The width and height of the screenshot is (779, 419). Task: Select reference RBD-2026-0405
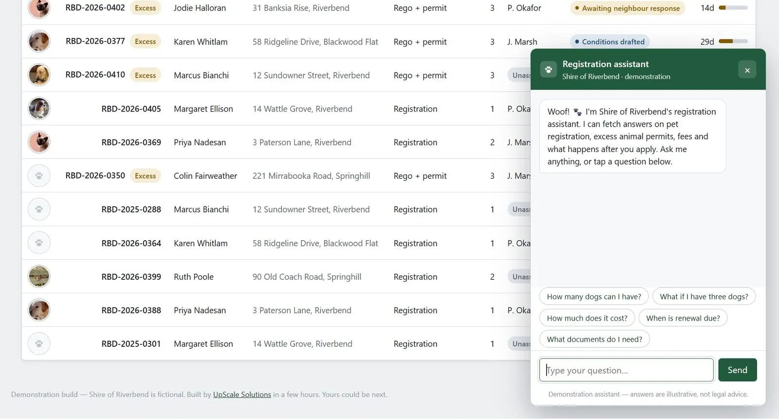[x=131, y=109]
